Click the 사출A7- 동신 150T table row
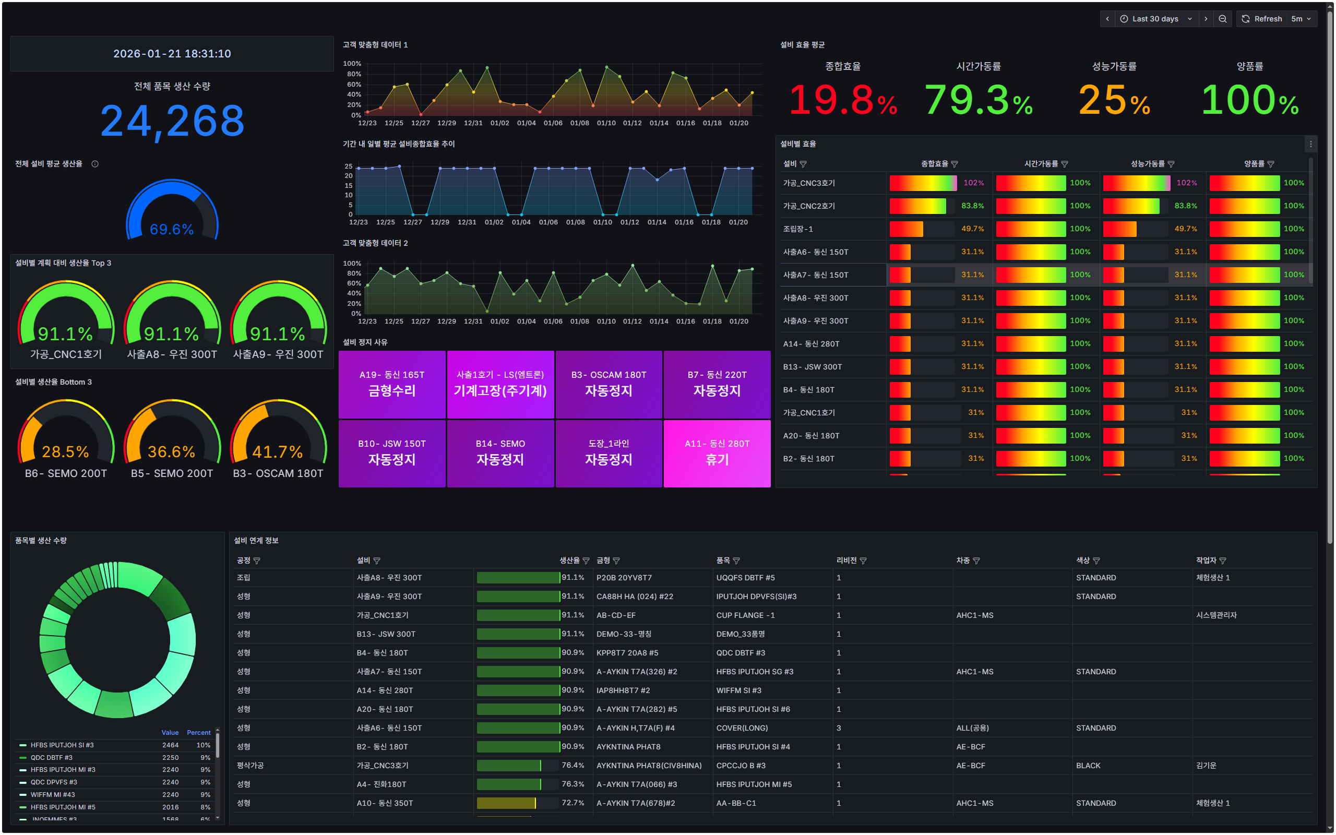The width and height of the screenshot is (1336, 835). coord(815,275)
